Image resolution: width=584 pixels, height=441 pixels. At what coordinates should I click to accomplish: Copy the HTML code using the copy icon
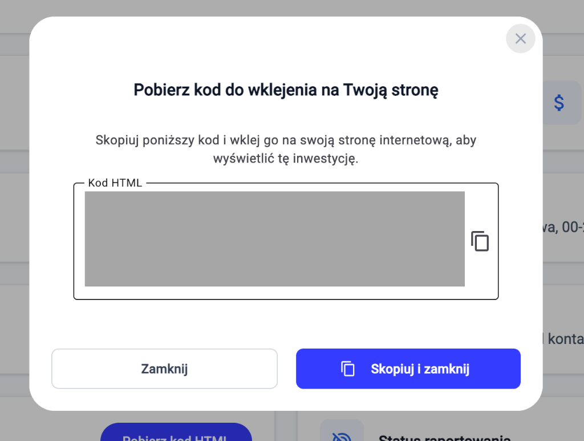point(480,241)
